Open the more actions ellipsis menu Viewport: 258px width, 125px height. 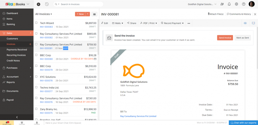189,23
